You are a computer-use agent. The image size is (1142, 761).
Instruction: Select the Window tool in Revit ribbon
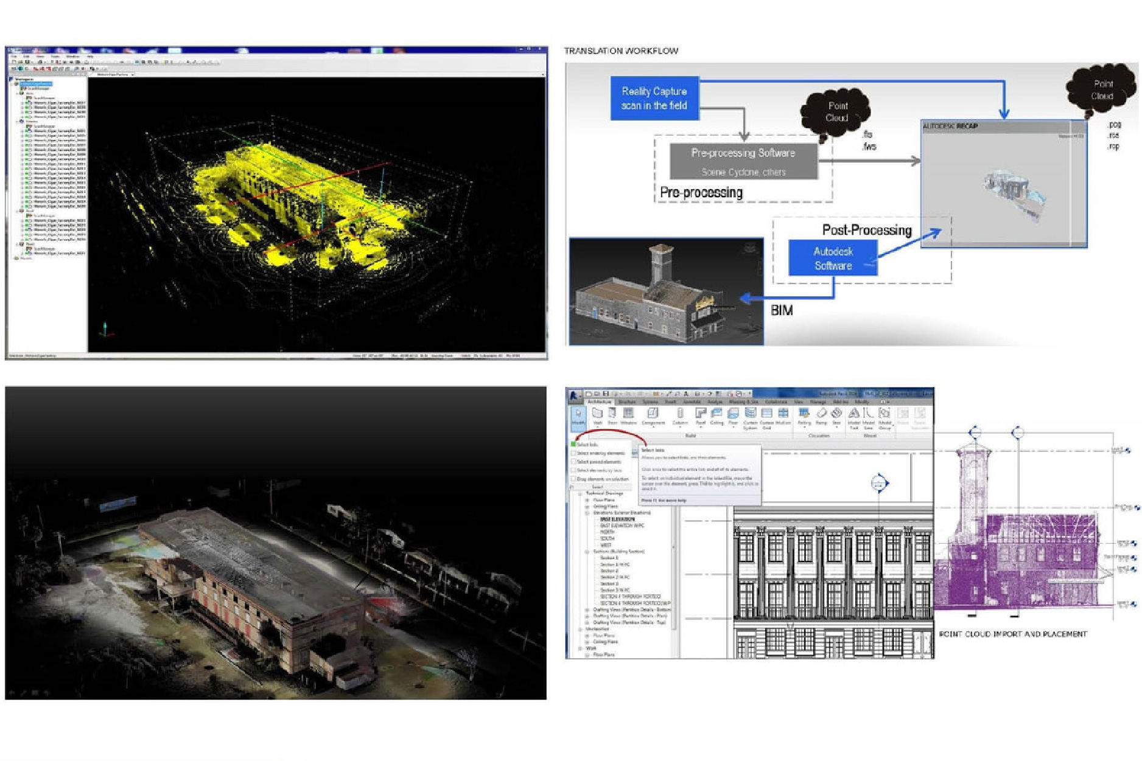click(x=629, y=417)
